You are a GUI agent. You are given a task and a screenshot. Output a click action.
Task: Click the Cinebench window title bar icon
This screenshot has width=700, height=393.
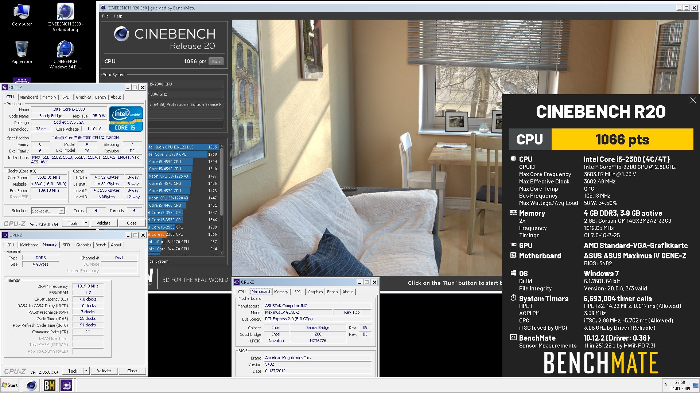(103, 8)
